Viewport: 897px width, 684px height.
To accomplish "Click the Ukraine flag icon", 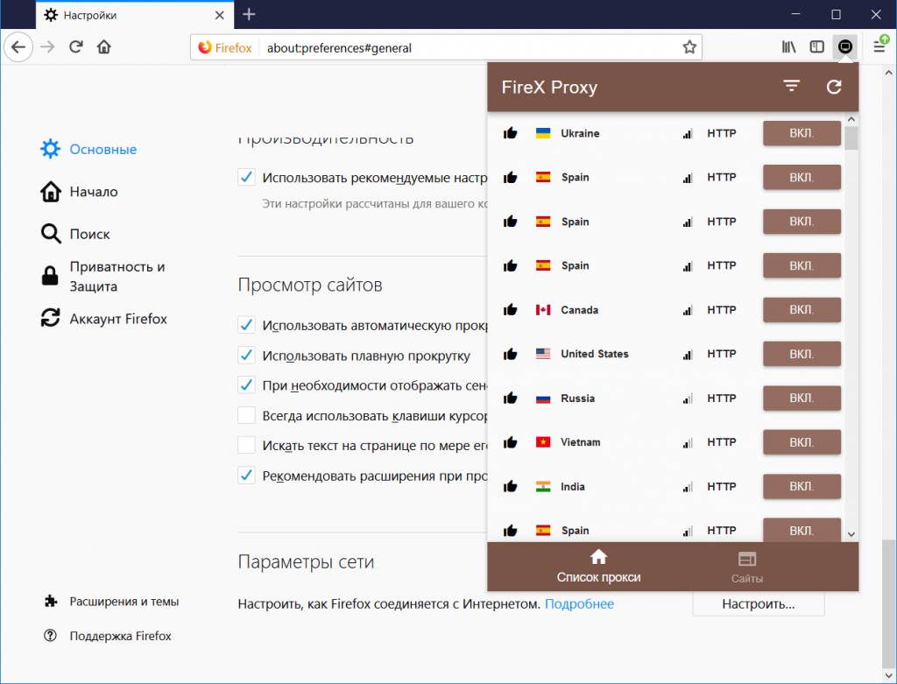I will click(543, 133).
